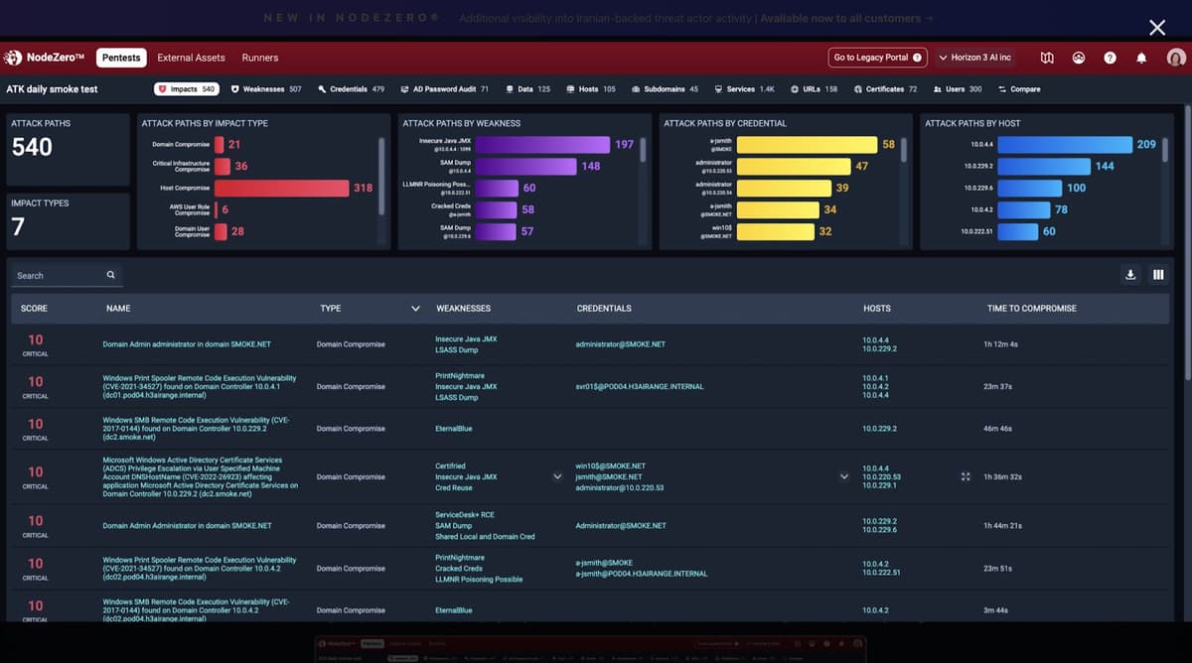Open the ADCS Privilege Escalation path link
Viewport: 1192px width, 663px height.
coord(201,476)
